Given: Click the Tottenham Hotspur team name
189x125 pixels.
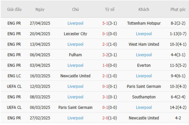Looking at the screenshot, I should [x=144, y=23].
